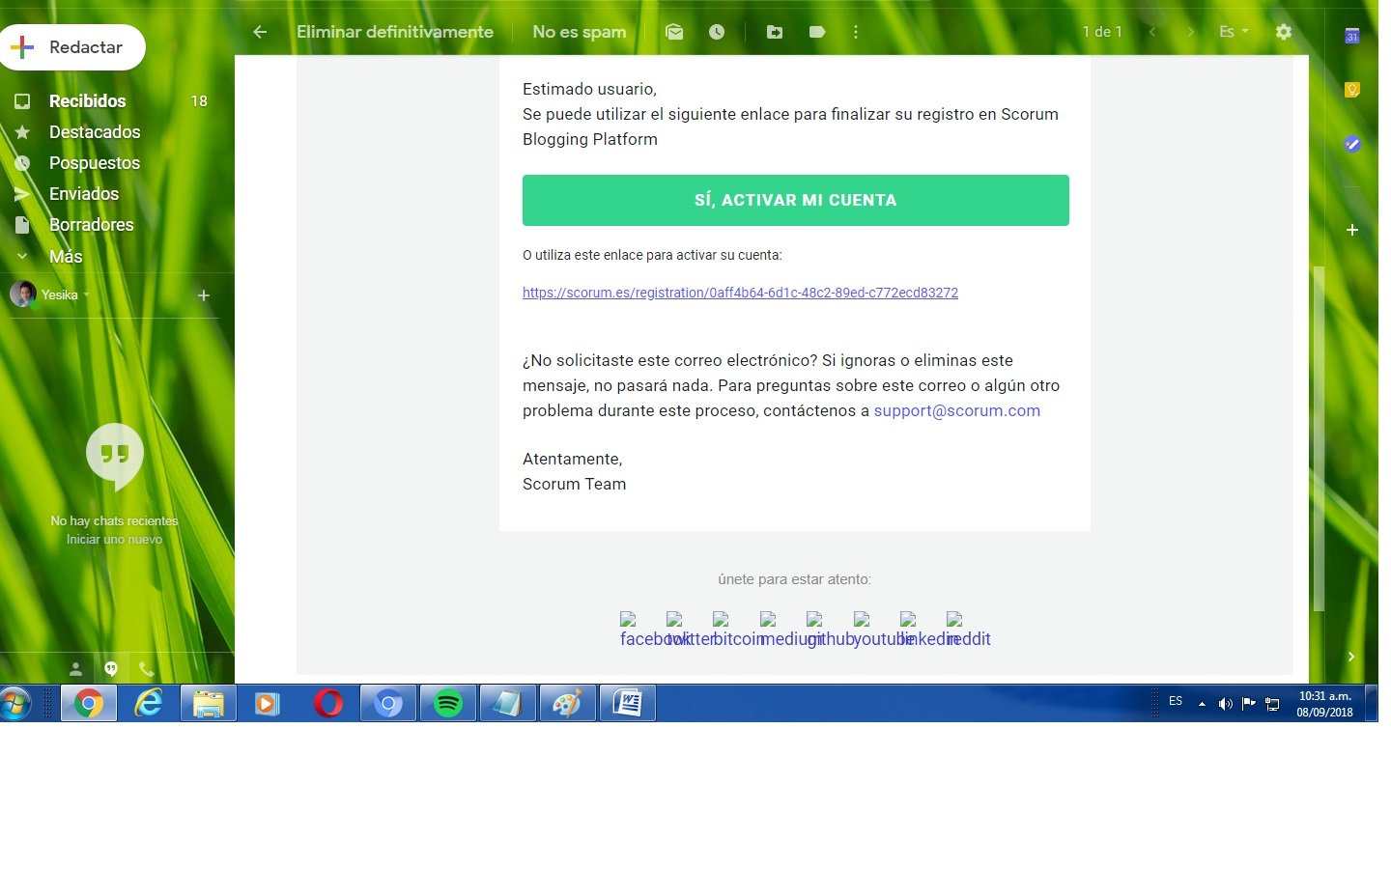Open Opera browser from the taskbar
Screen dimensions: 1391x869
(x=328, y=704)
